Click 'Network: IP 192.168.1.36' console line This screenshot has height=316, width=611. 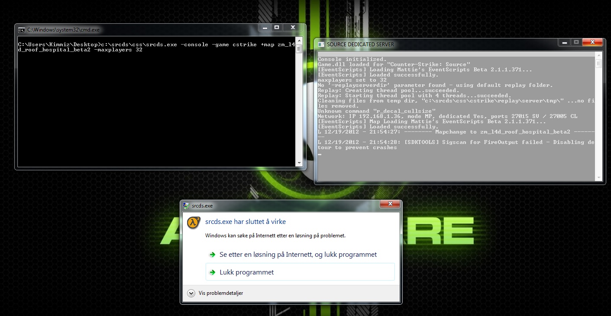pos(447,116)
